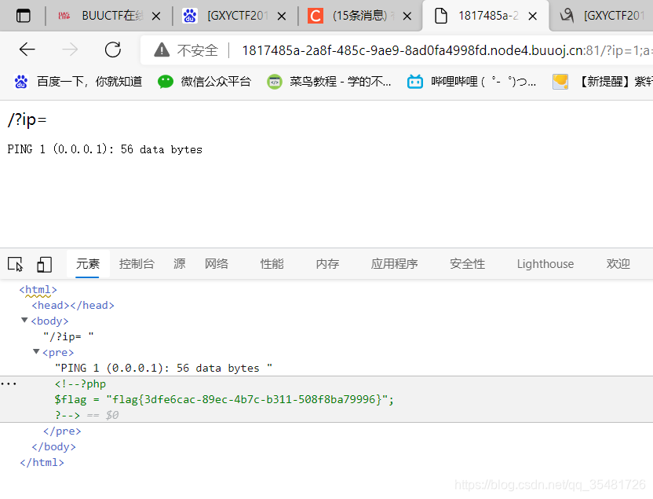
Task: Open the 性能 Performance tab
Action: tap(272, 264)
